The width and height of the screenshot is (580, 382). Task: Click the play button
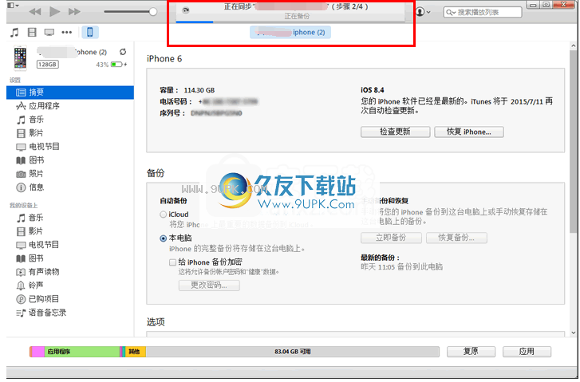pyautogui.click(x=55, y=12)
